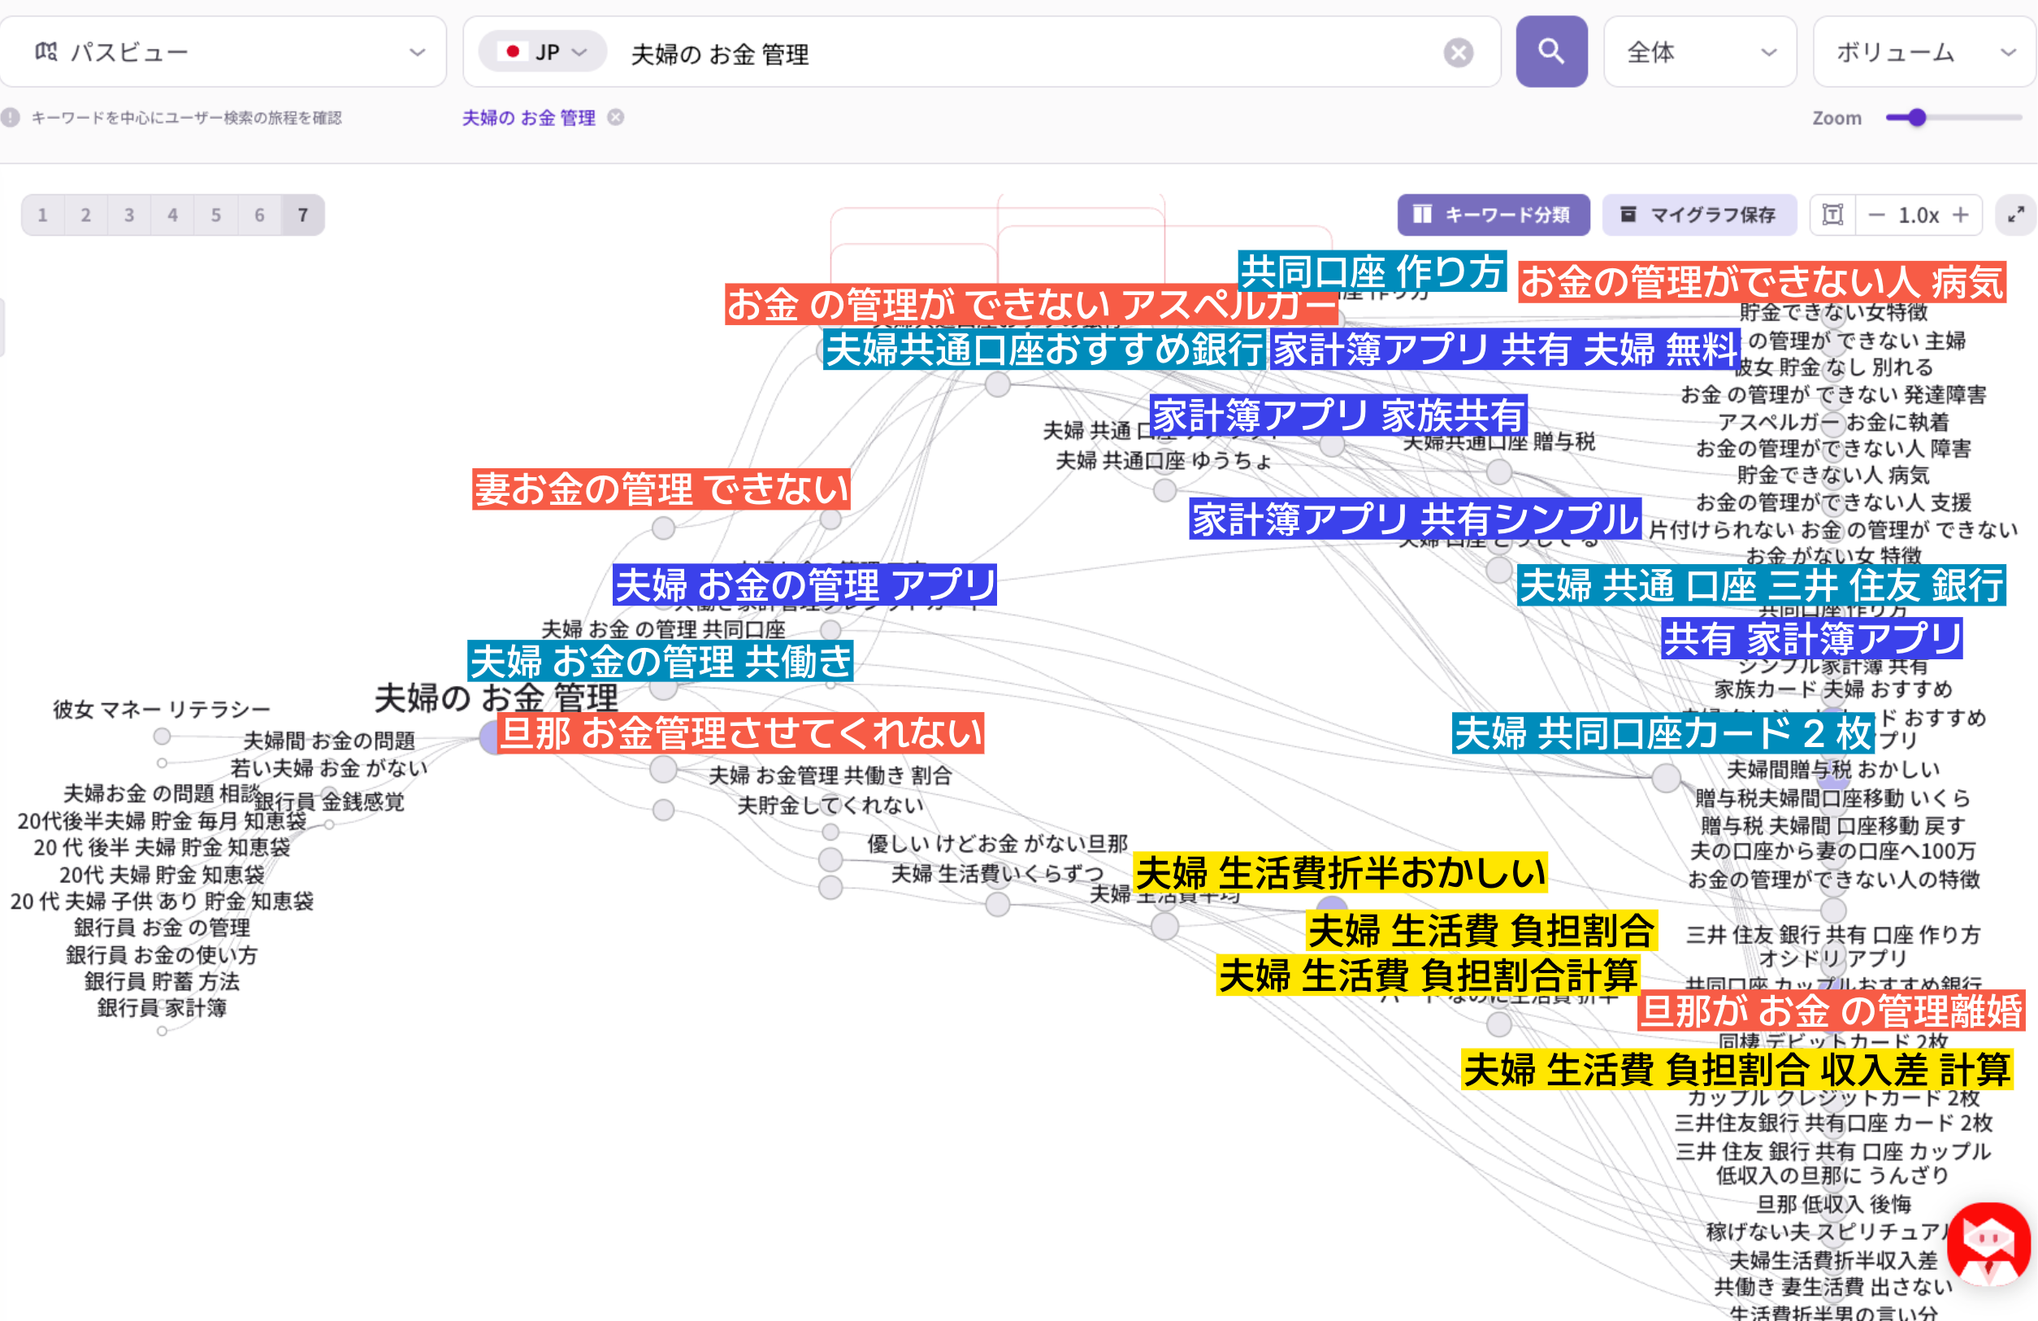Select the 夫婦 共同口座カード 2 枚 keyword
This screenshot has height=1321, width=2038.
click(1663, 732)
